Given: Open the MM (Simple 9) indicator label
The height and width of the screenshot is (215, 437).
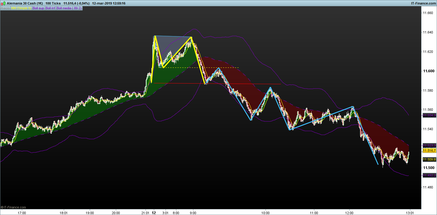Looking at the screenshot, I should point(21,8).
